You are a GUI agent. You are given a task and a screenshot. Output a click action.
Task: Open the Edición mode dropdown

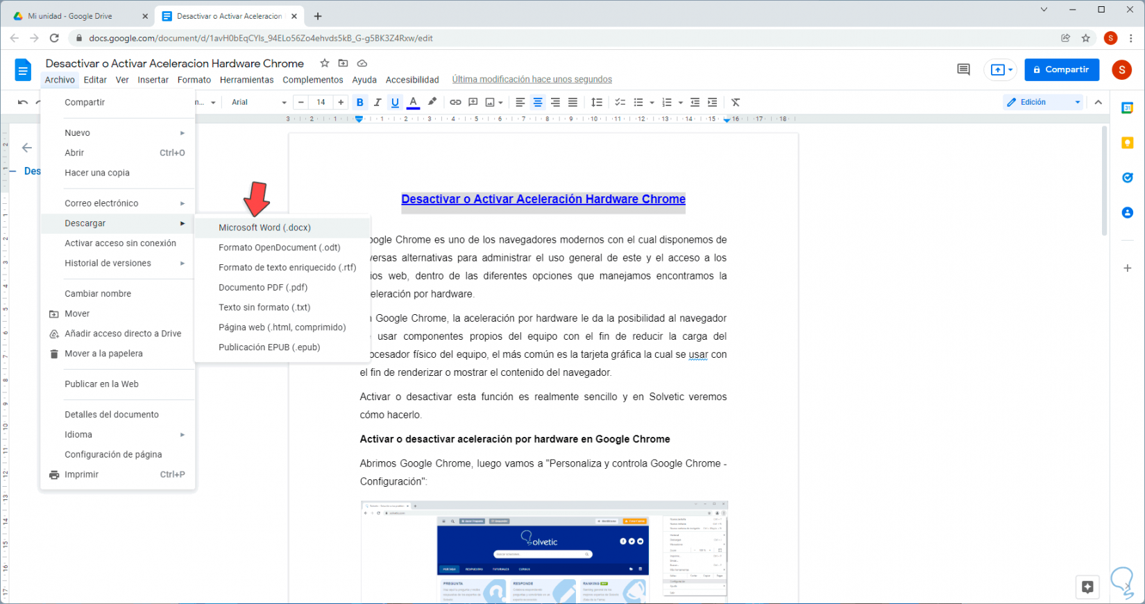(x=1044, y=103)
